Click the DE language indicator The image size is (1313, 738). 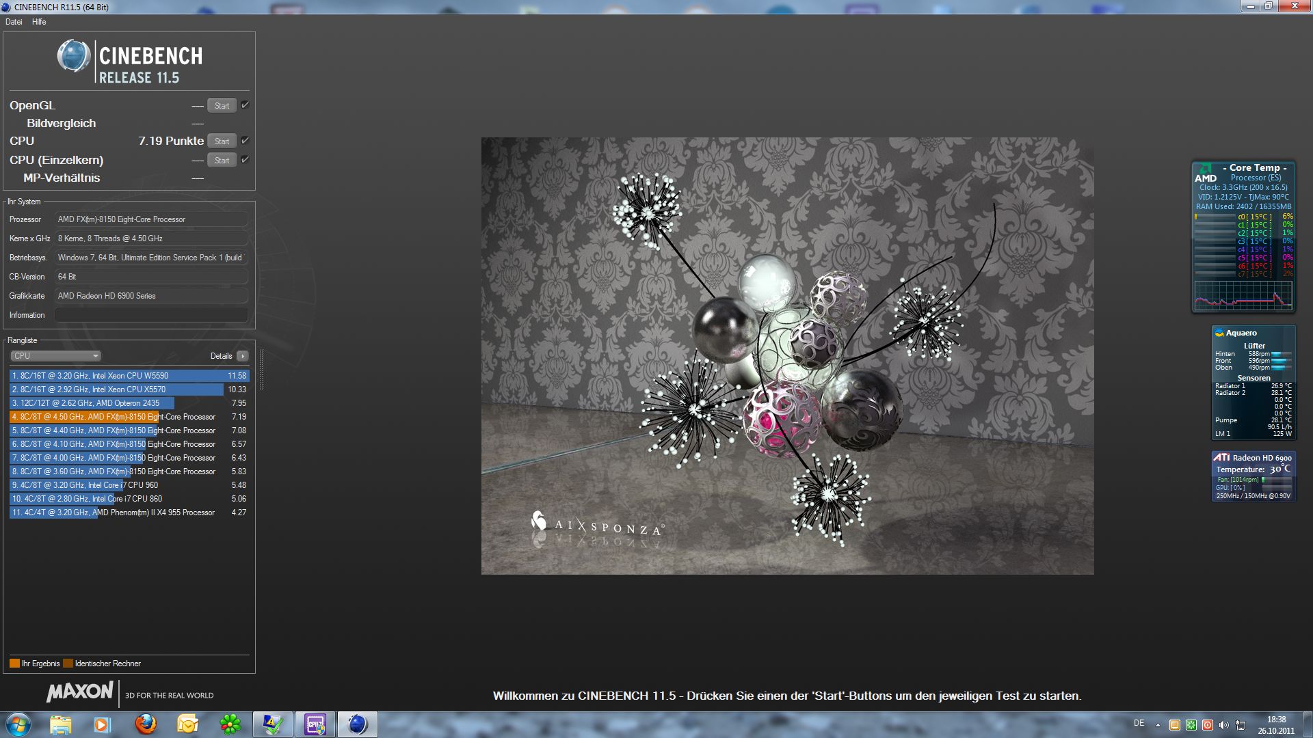click(x=1139, y=723)
